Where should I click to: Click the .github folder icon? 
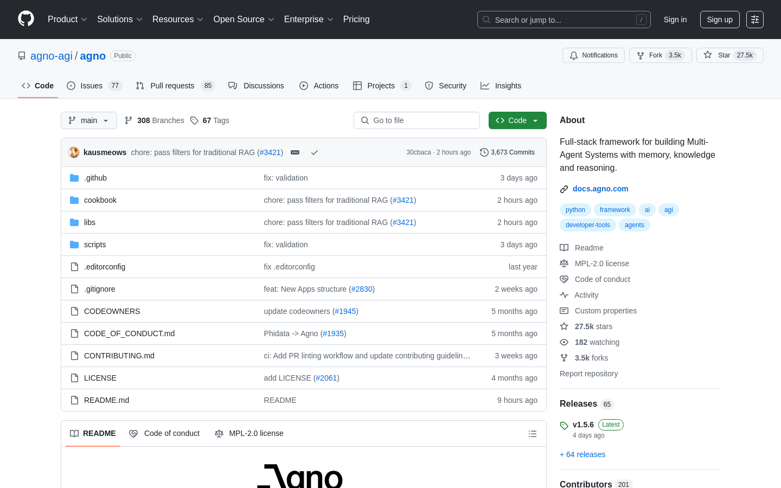click(x=74, y=178)
